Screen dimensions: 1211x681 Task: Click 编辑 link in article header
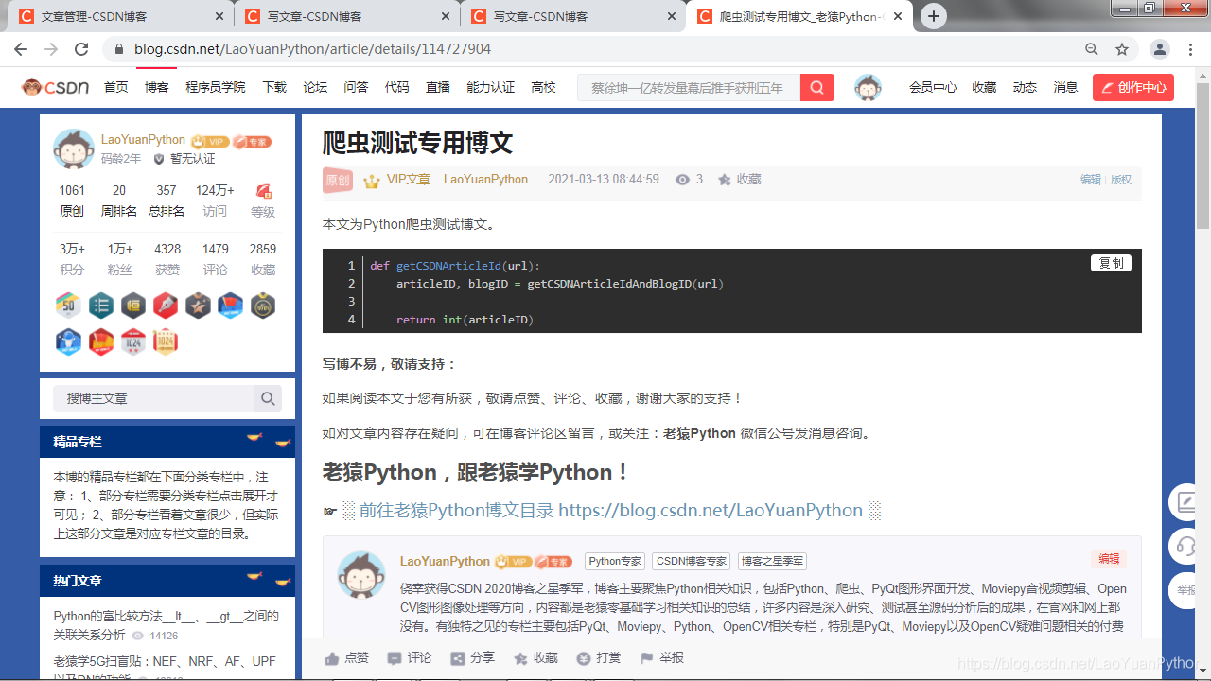tap(1091, 180)
